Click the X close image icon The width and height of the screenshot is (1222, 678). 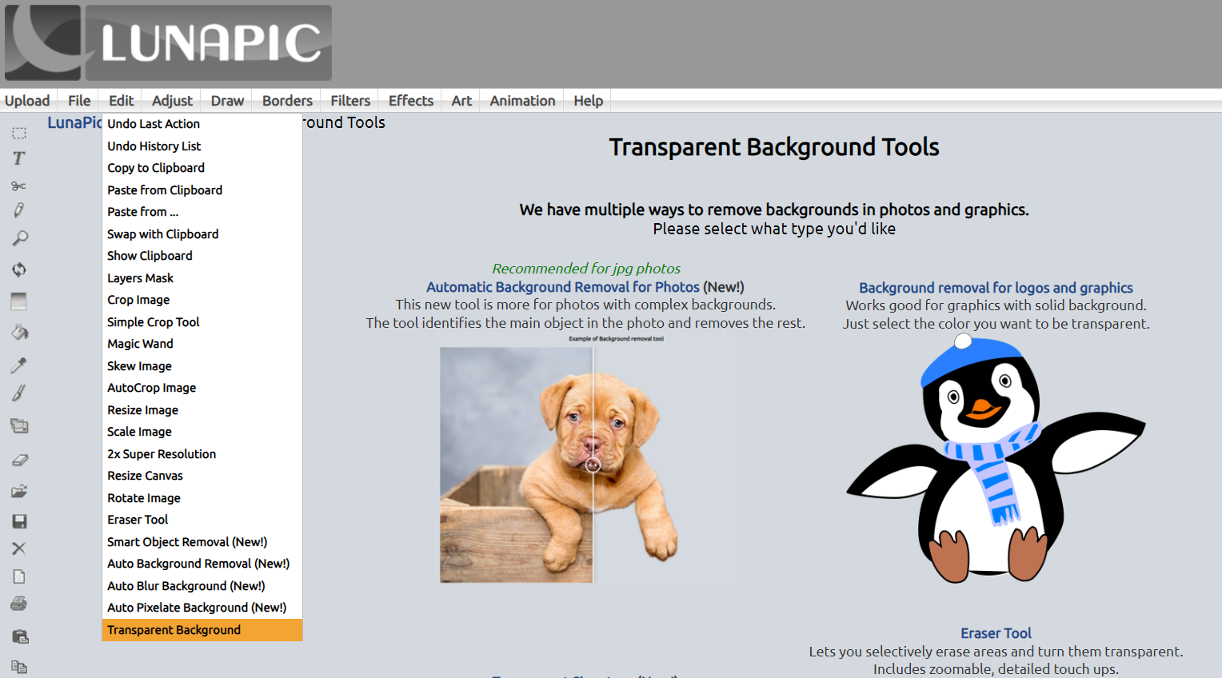(x=19, y=548)
